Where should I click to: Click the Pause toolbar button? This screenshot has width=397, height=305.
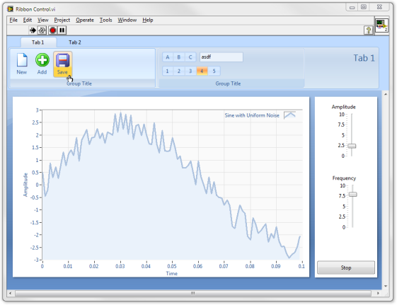pyautogui.click(x=62, y=30)
